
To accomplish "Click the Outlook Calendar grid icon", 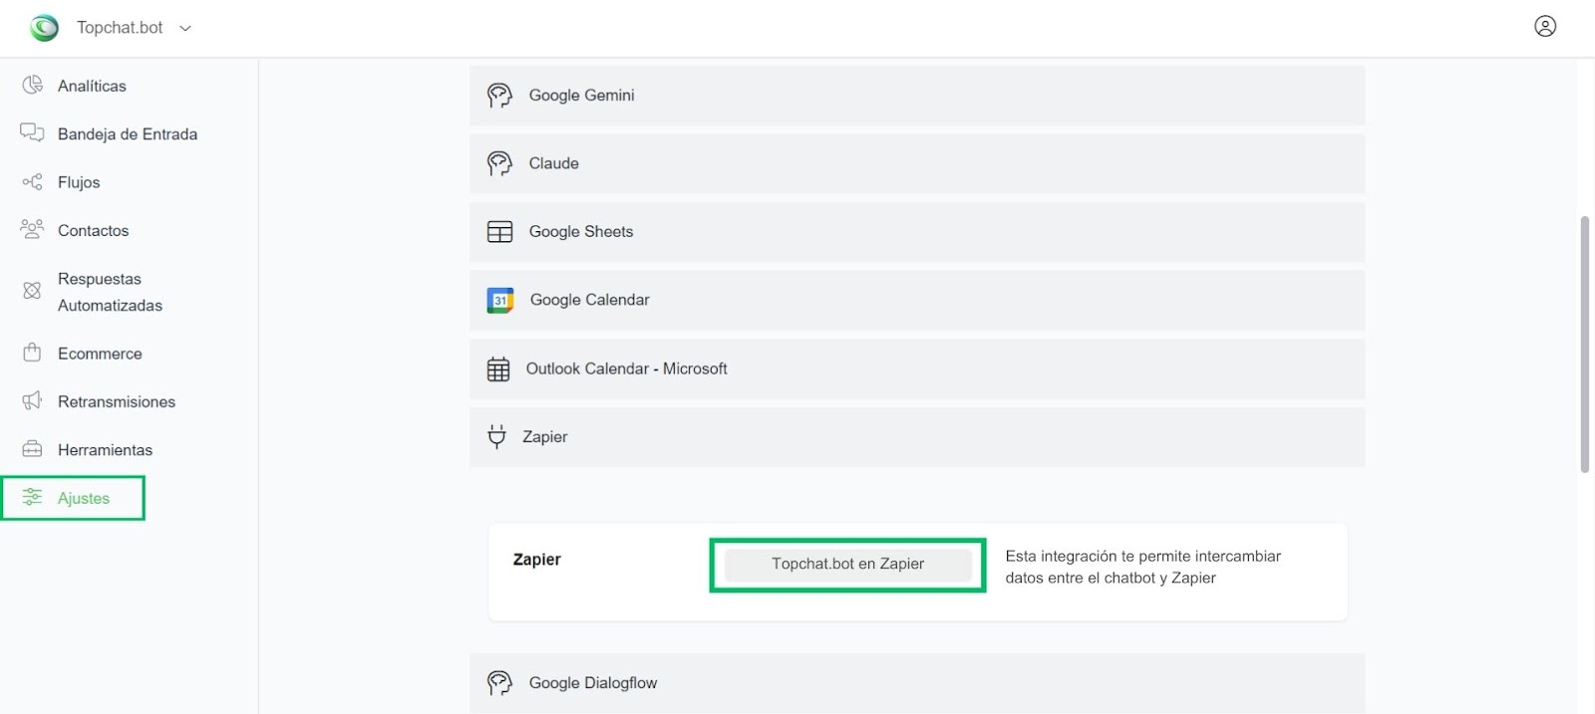I will tap(498, 369).
